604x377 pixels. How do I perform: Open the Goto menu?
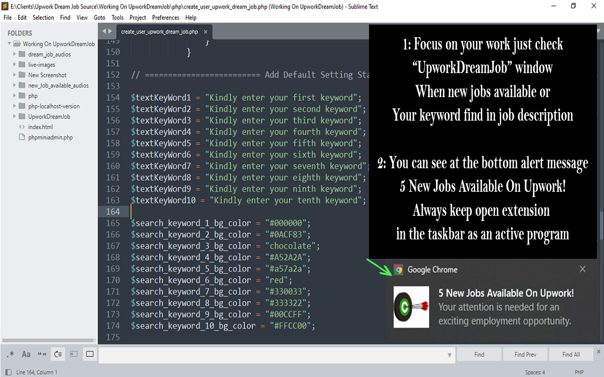point(100,17)
